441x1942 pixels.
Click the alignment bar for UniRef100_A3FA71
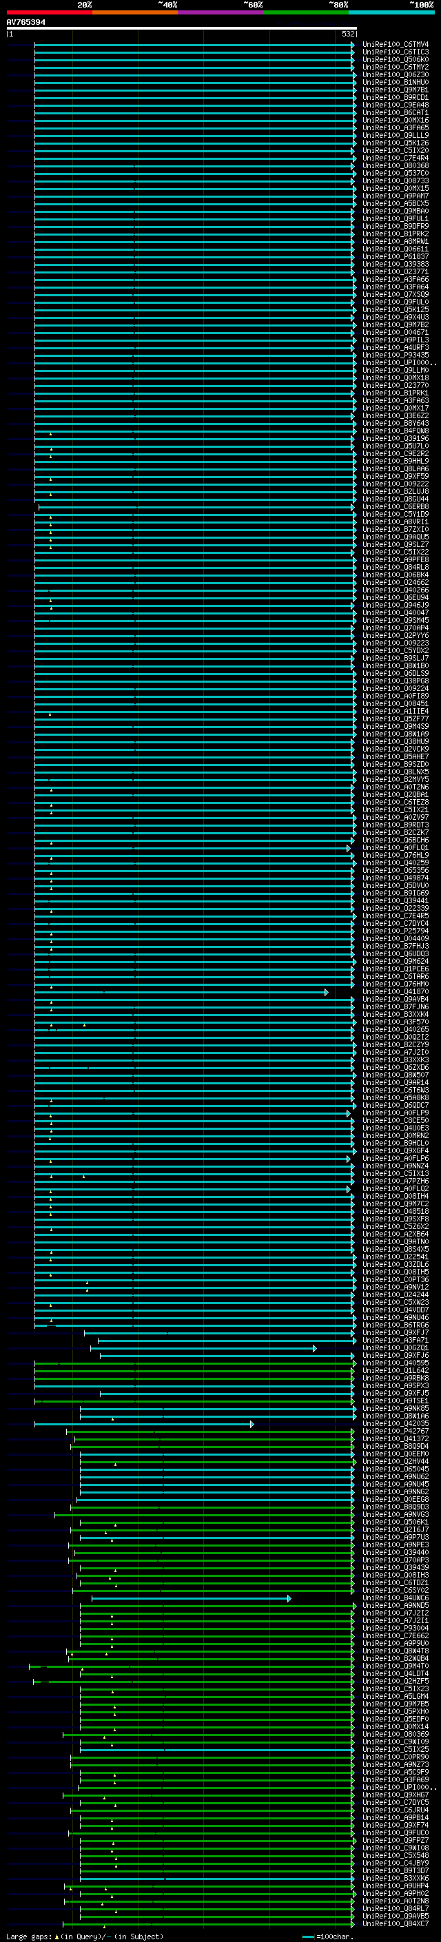pos(226,1341)
